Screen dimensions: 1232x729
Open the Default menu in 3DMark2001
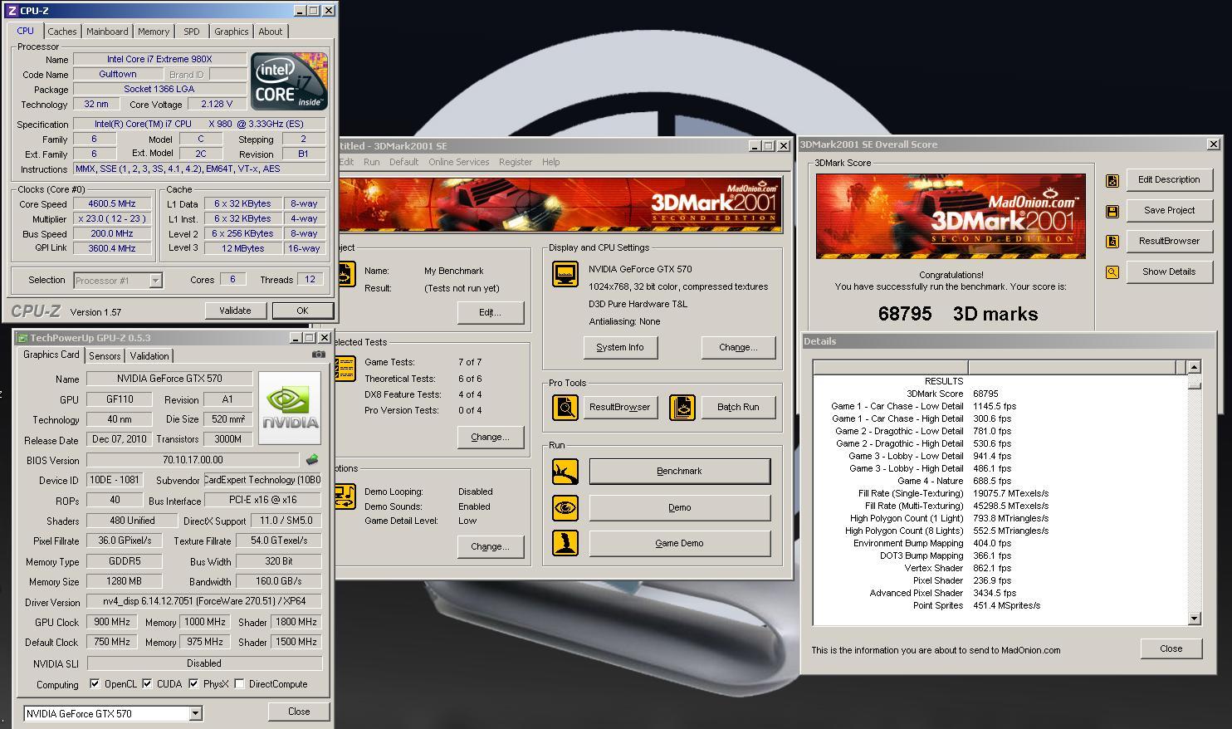coord(403,162)
